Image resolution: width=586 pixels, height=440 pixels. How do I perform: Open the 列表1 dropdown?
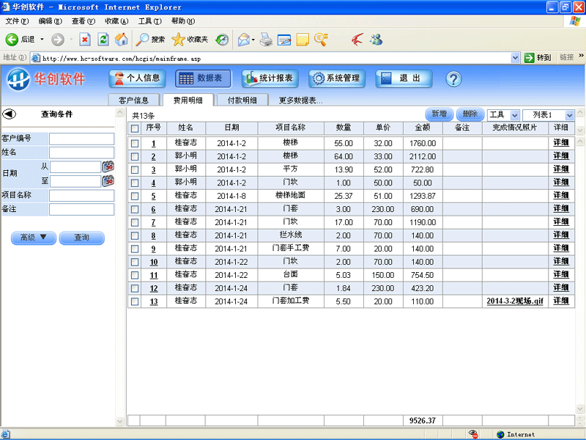click(x=568, y=115)
